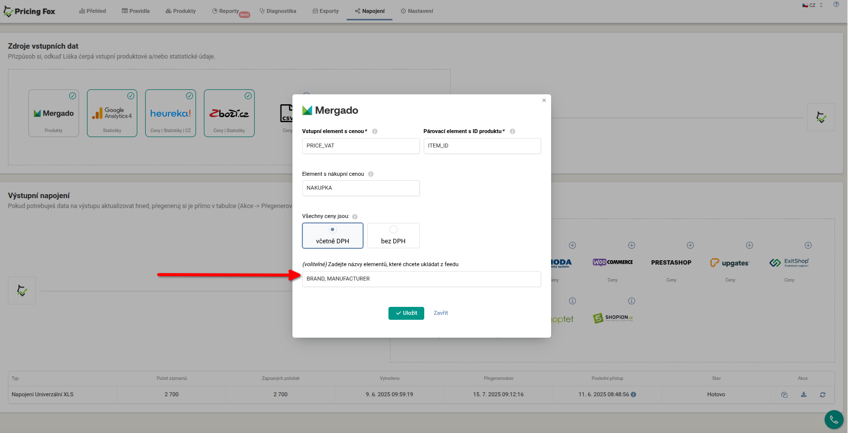The height and width of the screenshot is (433, 849).
Task: Open the help question mark icon
Action: tap(836, 4)
